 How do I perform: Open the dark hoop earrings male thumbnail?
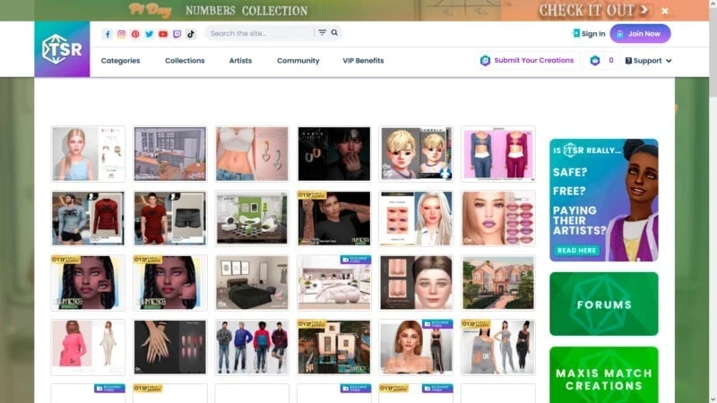coord(334,154)
